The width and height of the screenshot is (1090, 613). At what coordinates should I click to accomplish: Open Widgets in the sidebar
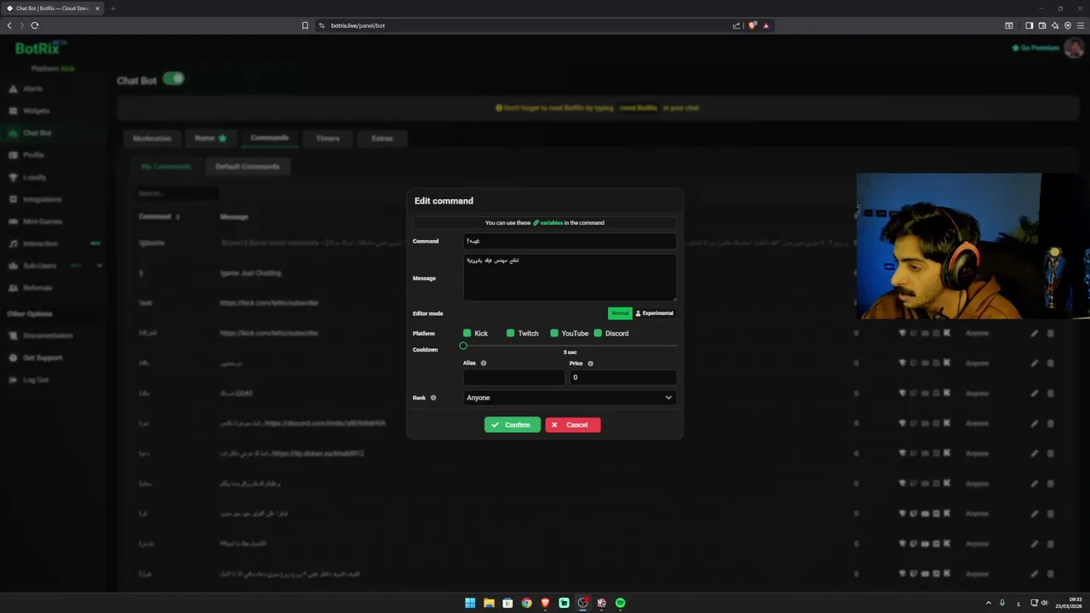coord(36,111)
